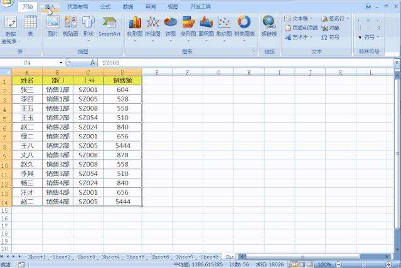
Task: Click the Text Box (文本框) button
Action: coord(301,19)
